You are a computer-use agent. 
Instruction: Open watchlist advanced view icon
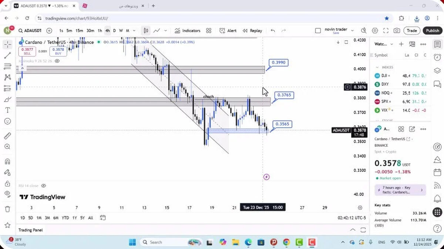pos(412,44)
